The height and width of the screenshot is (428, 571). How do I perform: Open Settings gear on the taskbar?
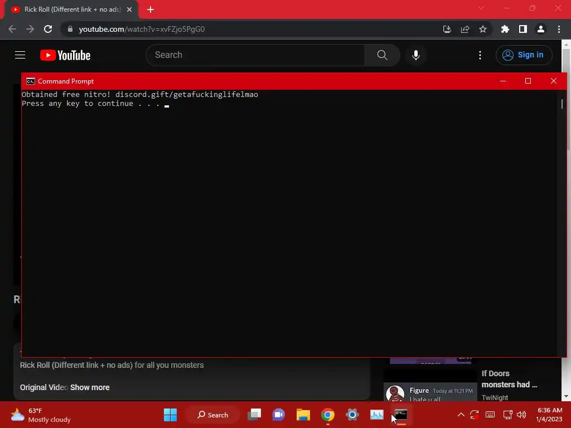point(352,415)
